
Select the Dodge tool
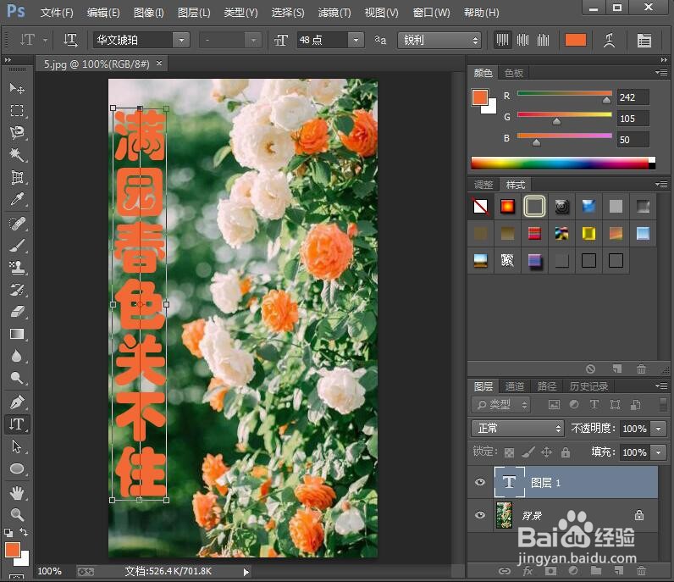17,378
